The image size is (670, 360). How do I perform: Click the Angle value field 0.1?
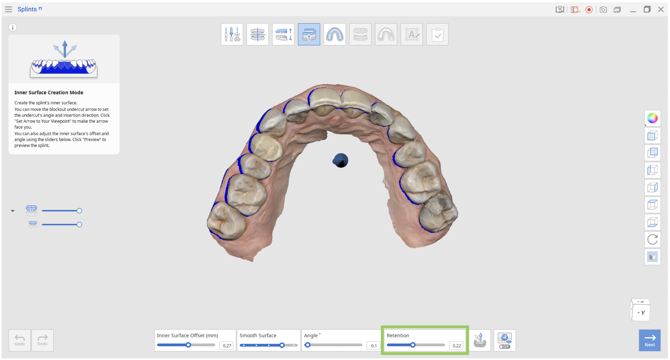click(373, 346)
